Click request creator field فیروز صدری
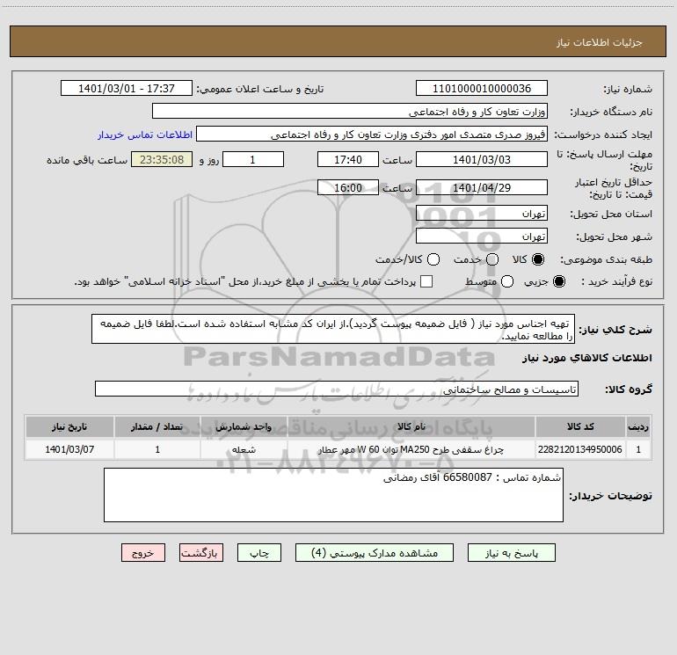 pyautogui.click(x=372, y=134)
